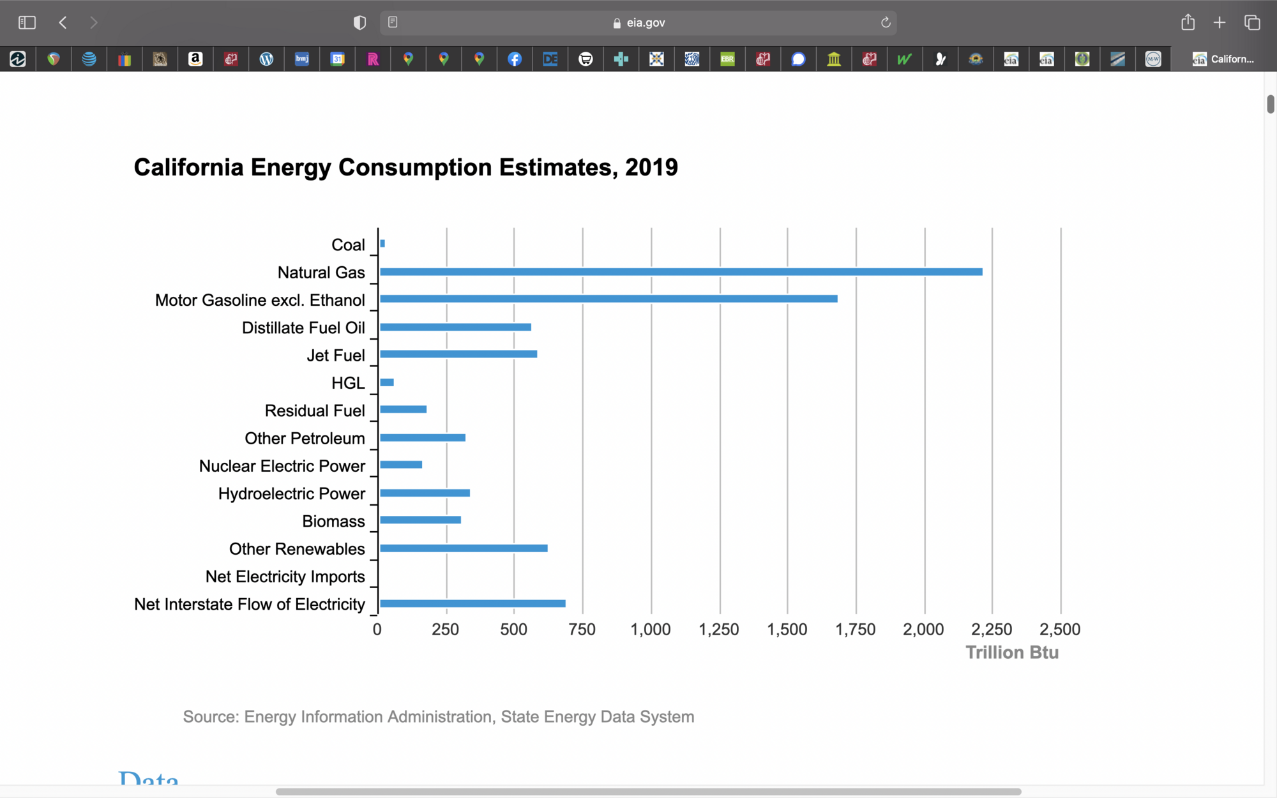Click the horizontal scrollbar at bottom
Viewport: 1277px width, 798px height.
point(648,792)
